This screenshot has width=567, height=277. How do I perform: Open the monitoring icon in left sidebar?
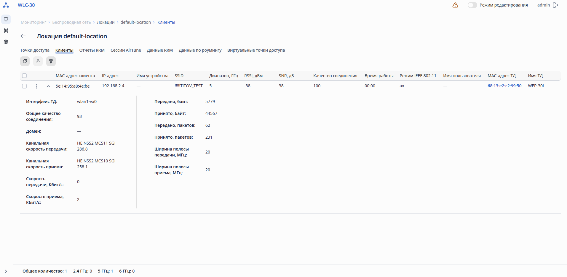[6, 19]
